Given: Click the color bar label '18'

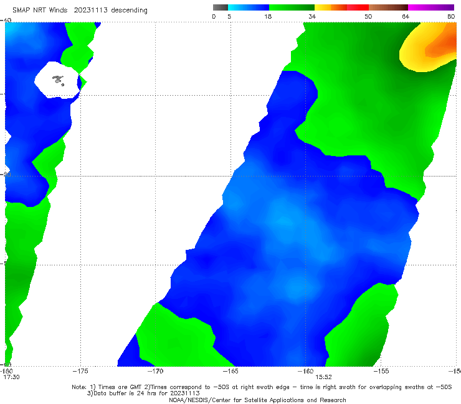Looking at the screenshot, I should click(x=268, y=17).
